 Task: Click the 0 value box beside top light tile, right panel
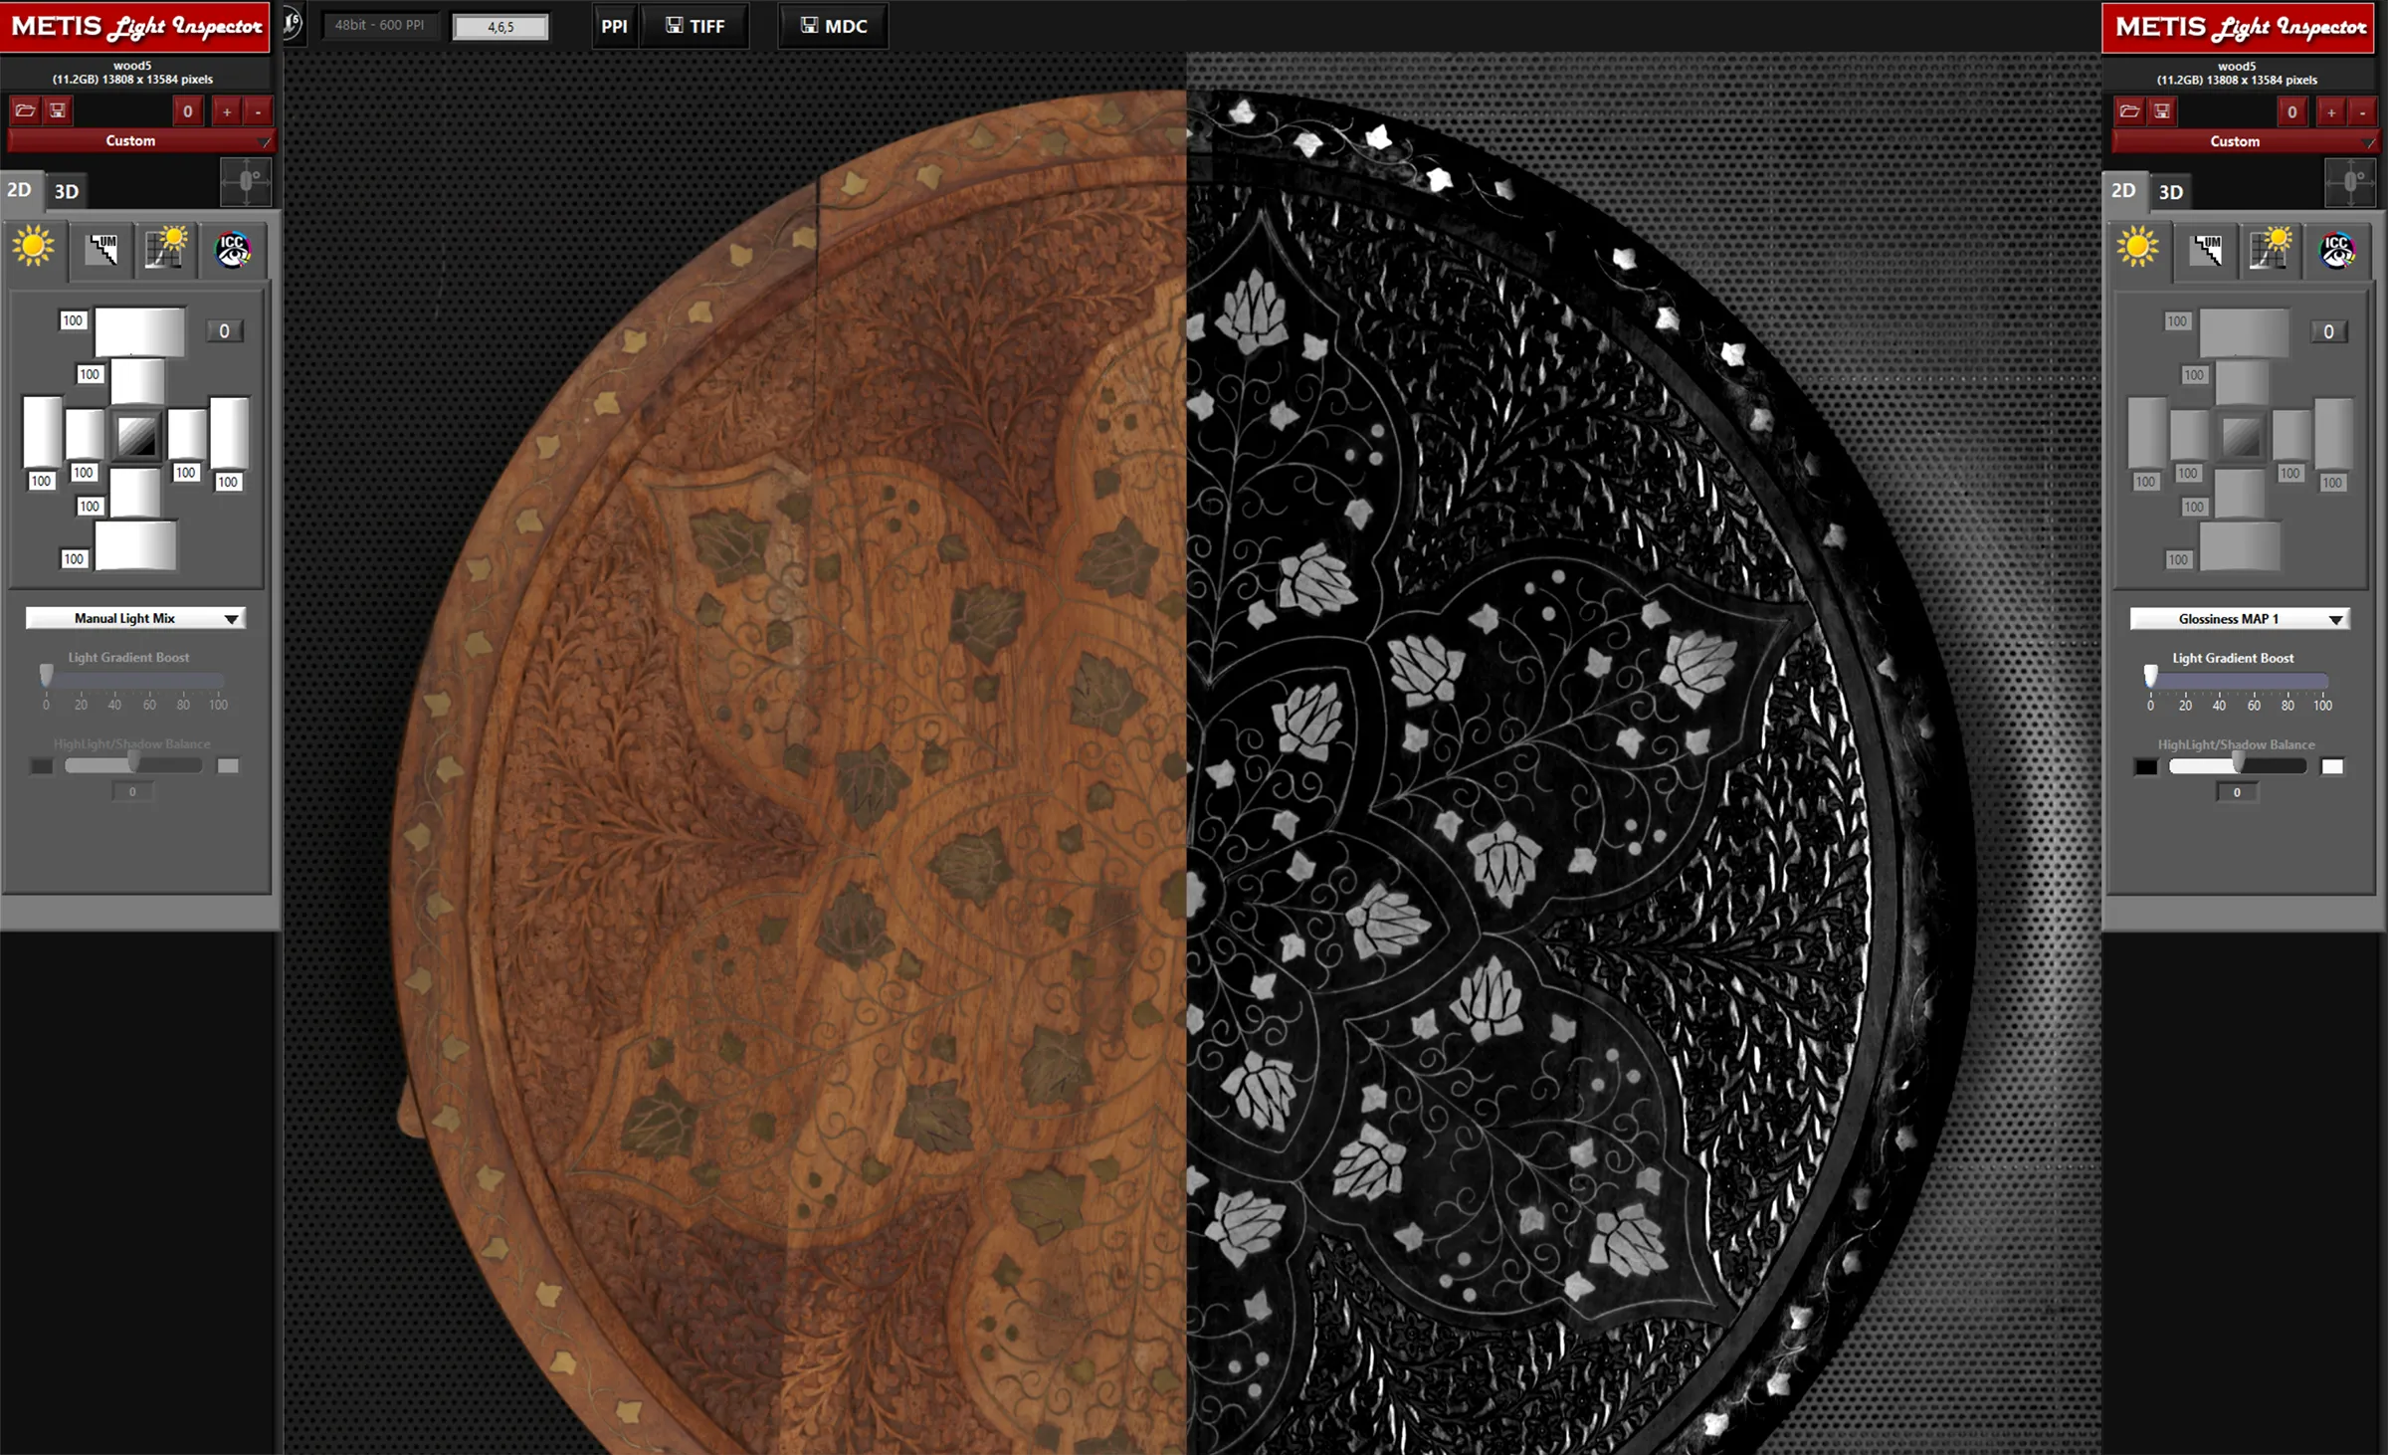click(x=2329, y=332)
